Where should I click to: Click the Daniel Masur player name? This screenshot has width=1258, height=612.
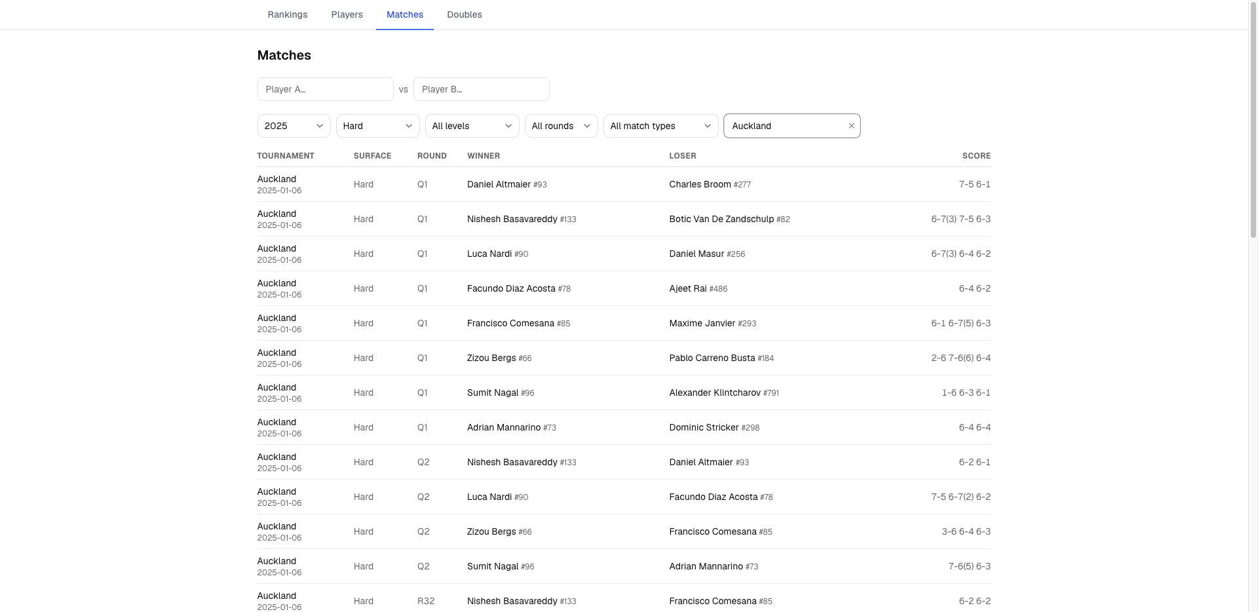point(696,254)
